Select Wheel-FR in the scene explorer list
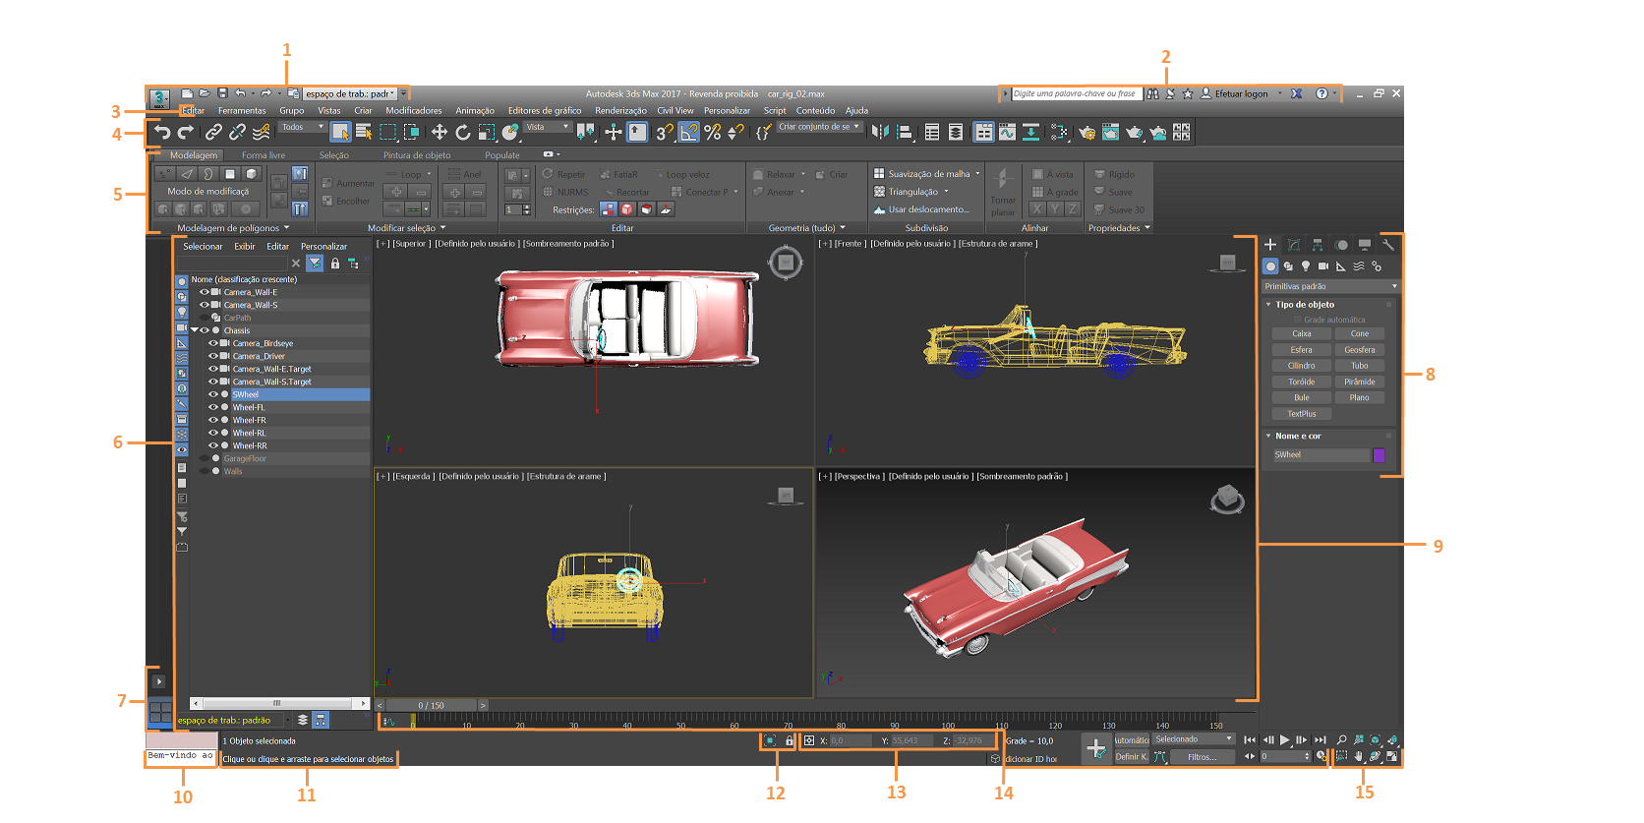 pyautogui.click(x=250, y=420)
